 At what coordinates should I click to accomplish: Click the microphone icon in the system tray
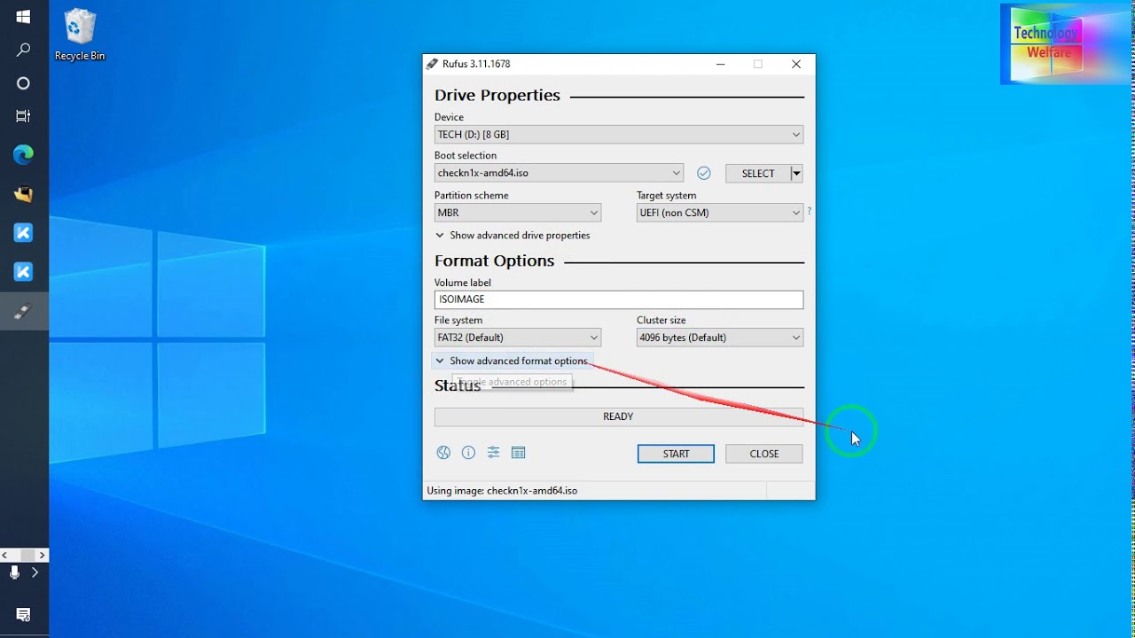tap(14, 572)
